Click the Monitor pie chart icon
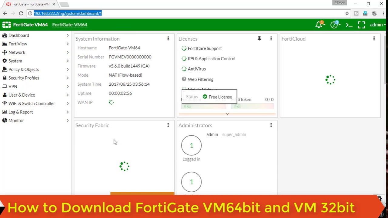388x218 pixels. (5, 121)
